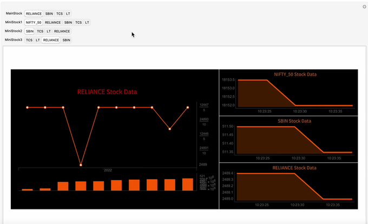Choose SBIN in the MiniStock3 row
The height and width of the screenshot is (224, 368).
pos(66,40)
